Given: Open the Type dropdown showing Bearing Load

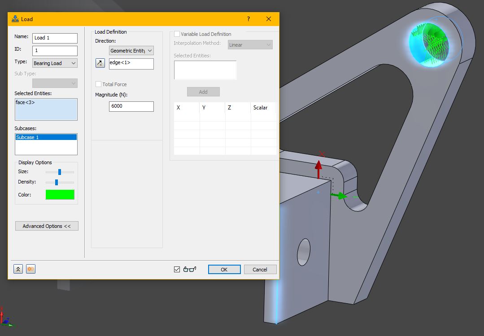Looking at the screenshot, I should [54, 63].
